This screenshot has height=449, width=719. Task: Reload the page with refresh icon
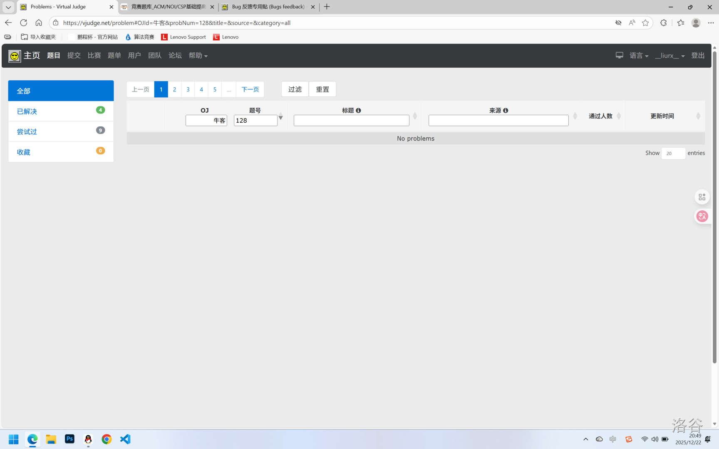click(24, 23)
